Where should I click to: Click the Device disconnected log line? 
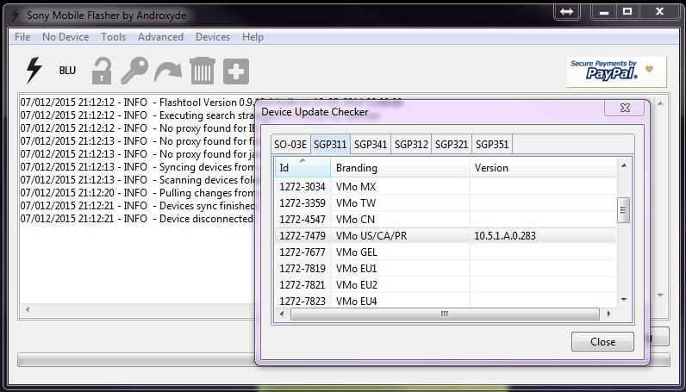137,219
